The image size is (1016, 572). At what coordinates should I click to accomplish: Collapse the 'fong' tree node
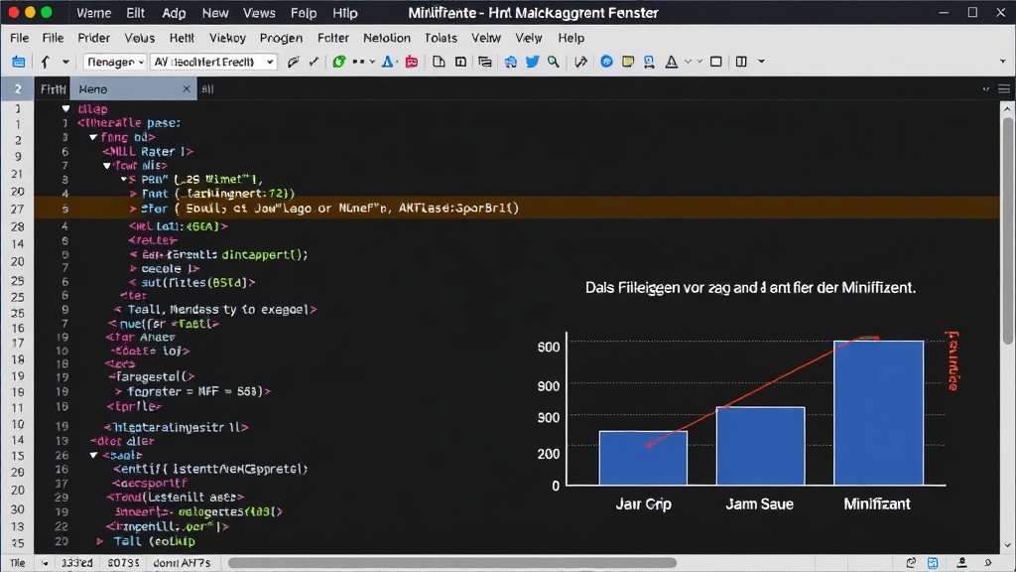[x=92, y=138]
